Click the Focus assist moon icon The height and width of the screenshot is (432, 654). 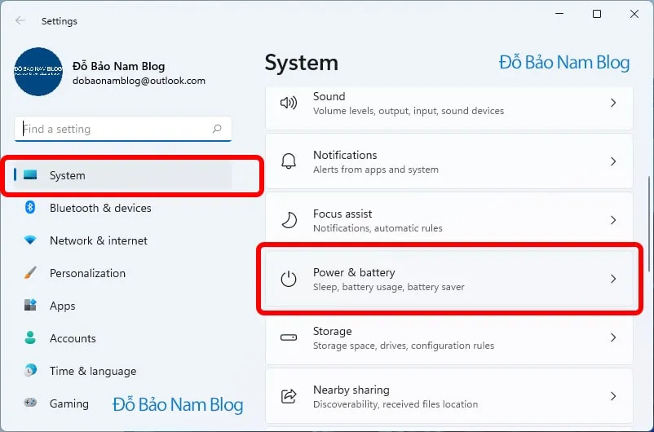[x=288, y=220]
